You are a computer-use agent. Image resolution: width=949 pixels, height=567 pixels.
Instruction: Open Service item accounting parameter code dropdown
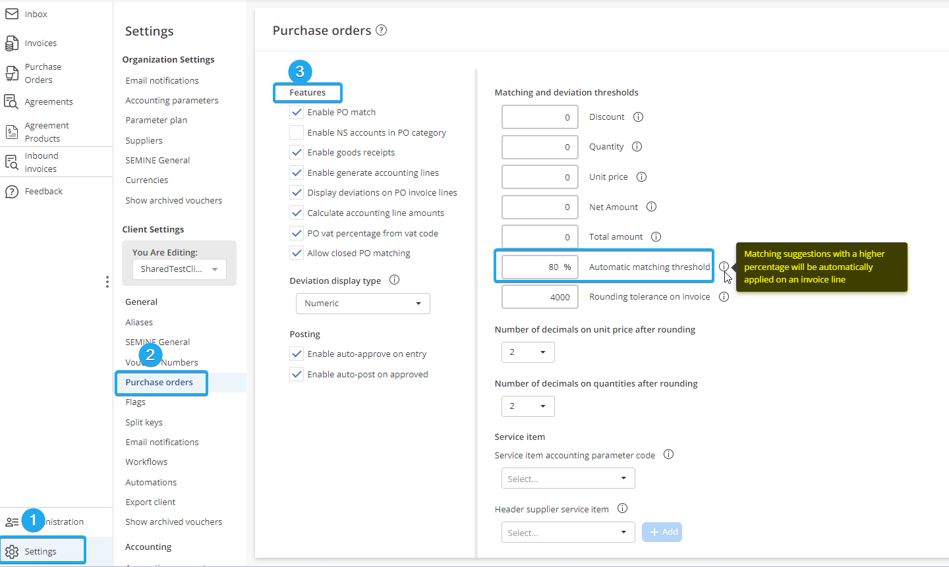[567, 478]
